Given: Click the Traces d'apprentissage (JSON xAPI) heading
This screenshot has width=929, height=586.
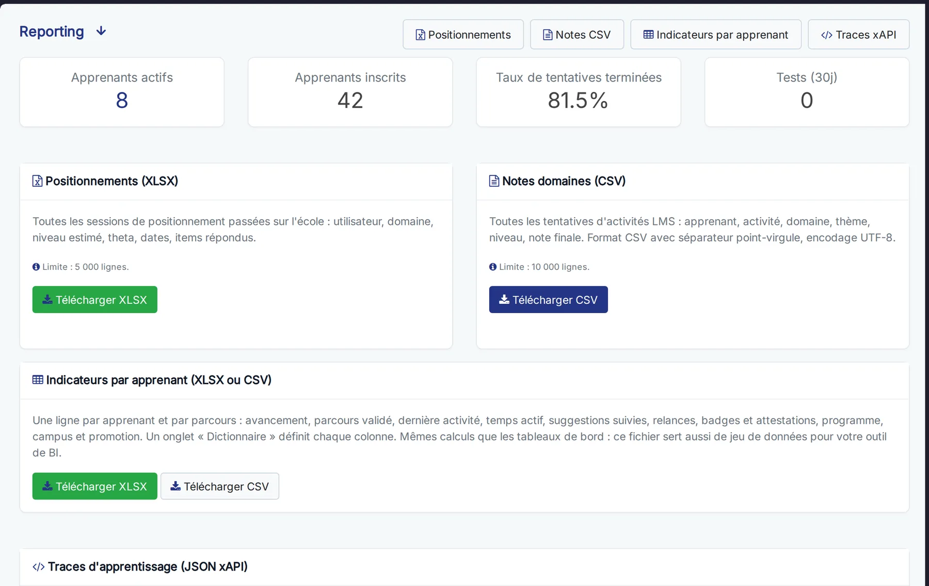Looking at the screenshot, I should tap(148, 567).
